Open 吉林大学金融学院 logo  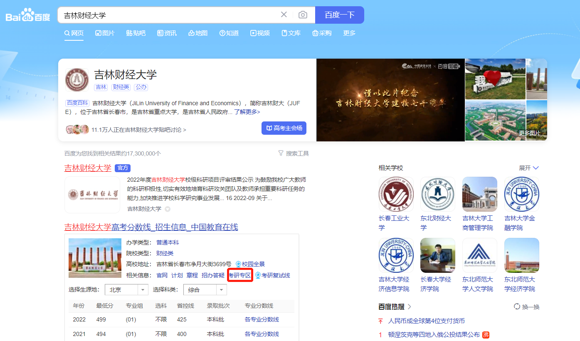tap(522, 194)
